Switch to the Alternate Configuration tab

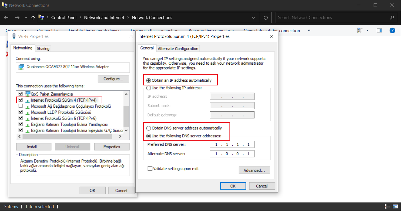178,48
